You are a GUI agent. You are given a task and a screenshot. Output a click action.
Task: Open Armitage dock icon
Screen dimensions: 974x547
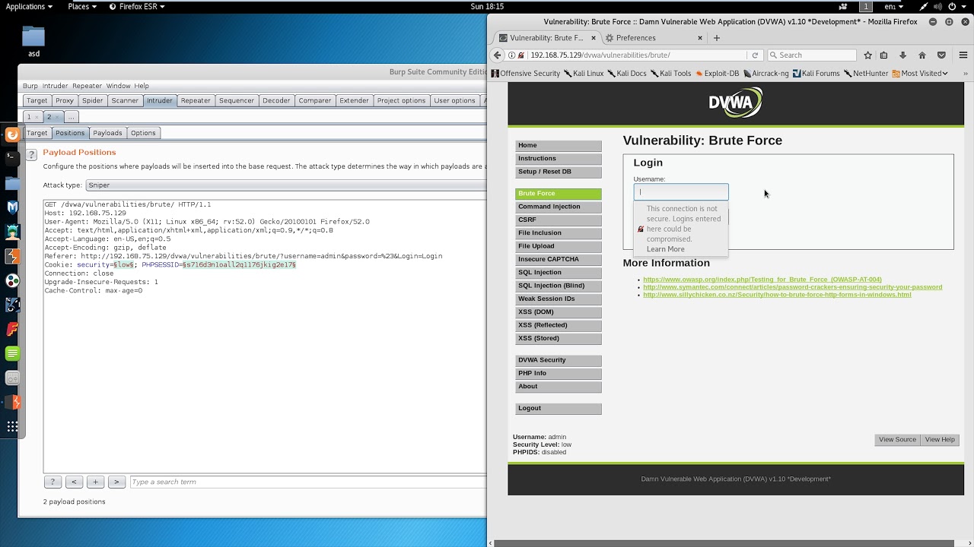[x=12, y=232]
